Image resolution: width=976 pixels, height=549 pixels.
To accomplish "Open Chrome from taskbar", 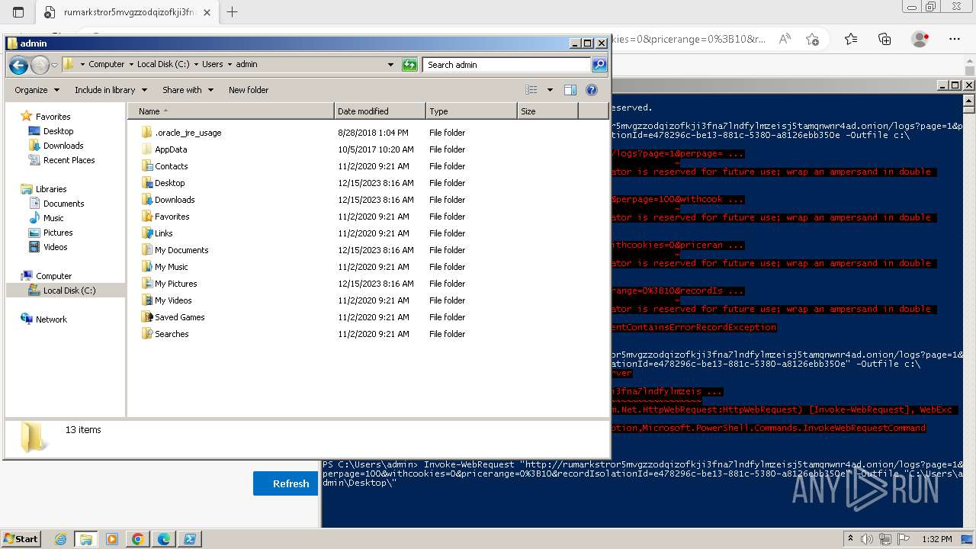I will pos(138,539).
